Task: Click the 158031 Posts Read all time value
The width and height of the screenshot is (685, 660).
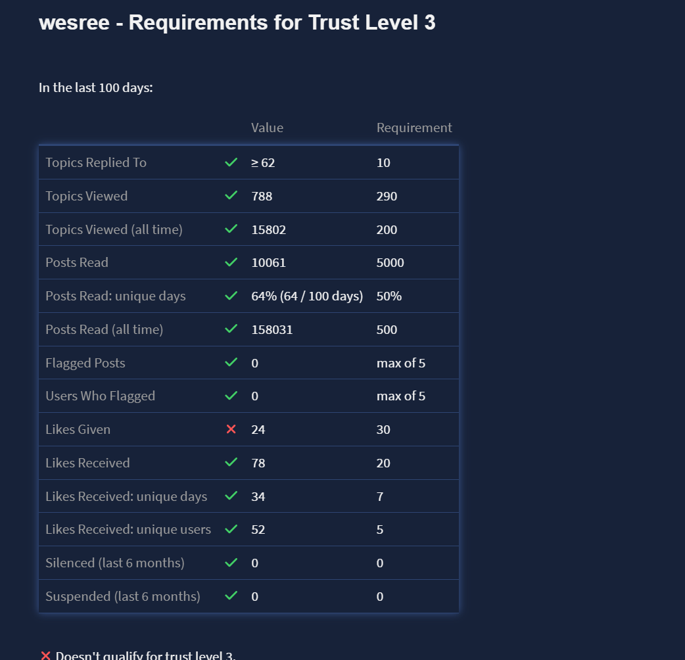Action: pos(272,329)
